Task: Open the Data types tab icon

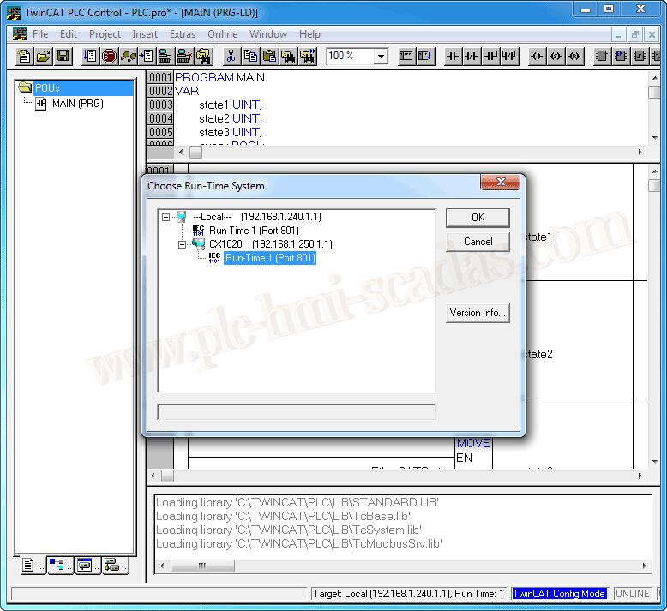Action: (x=57, y=565)
